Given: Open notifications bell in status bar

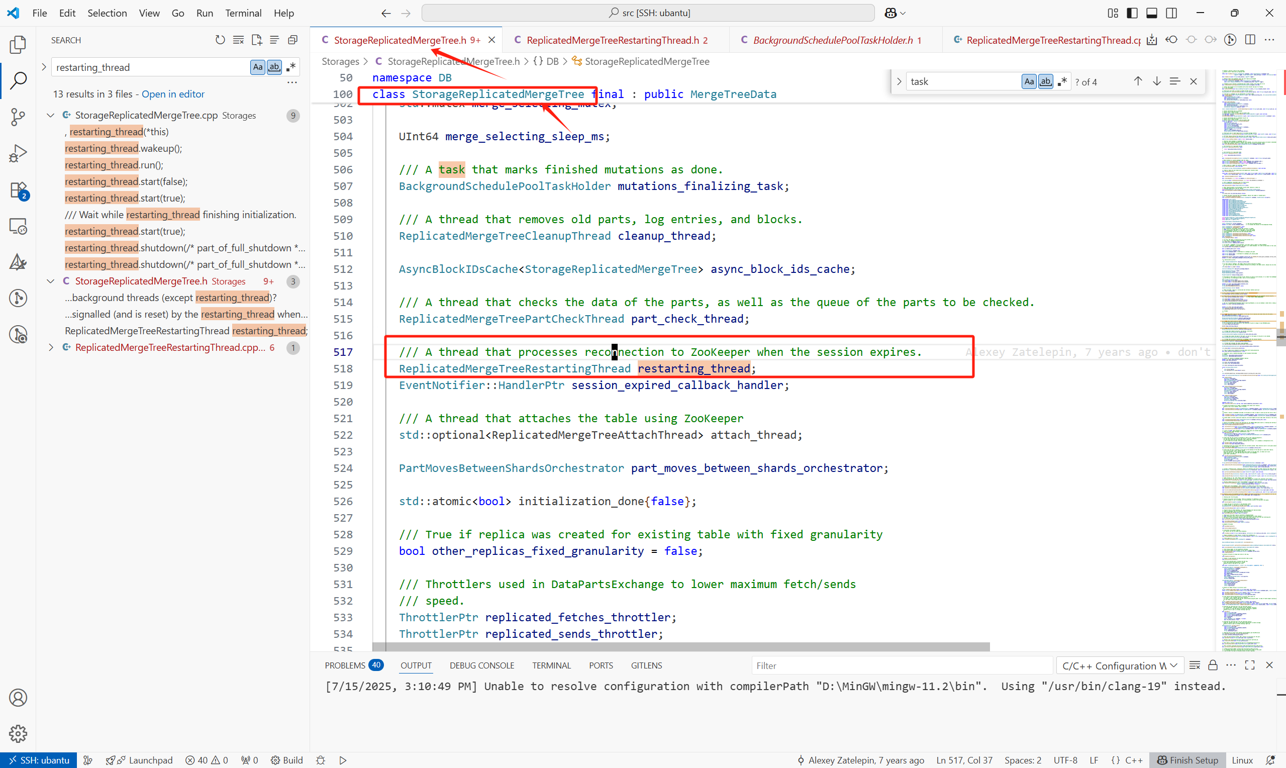Looking at the screenshot, I should 1270,760.
